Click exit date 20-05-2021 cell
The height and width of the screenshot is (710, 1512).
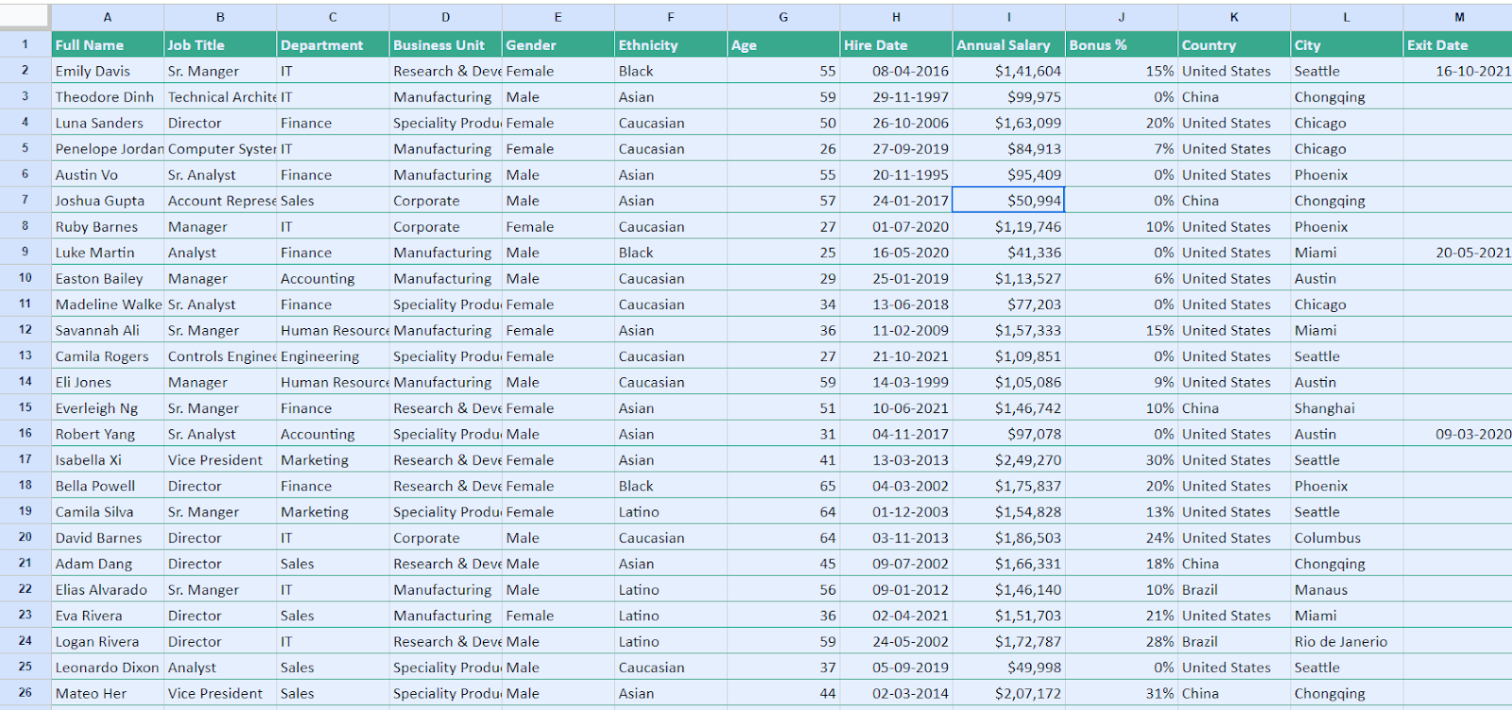point(1458,252)
